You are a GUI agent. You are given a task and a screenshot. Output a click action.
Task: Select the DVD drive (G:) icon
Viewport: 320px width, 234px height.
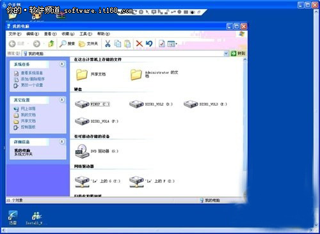(x=82, y=151)
